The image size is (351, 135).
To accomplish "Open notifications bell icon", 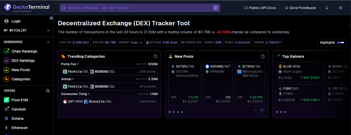I will tap(327, 8).
